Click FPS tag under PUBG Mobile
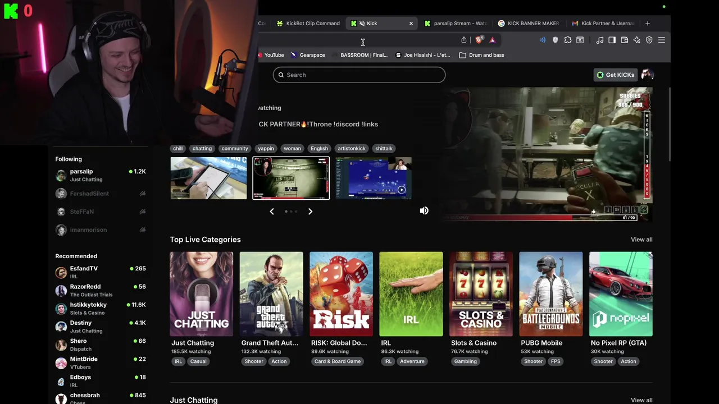This screenshot has height=404, width=719. pos(556,361)
